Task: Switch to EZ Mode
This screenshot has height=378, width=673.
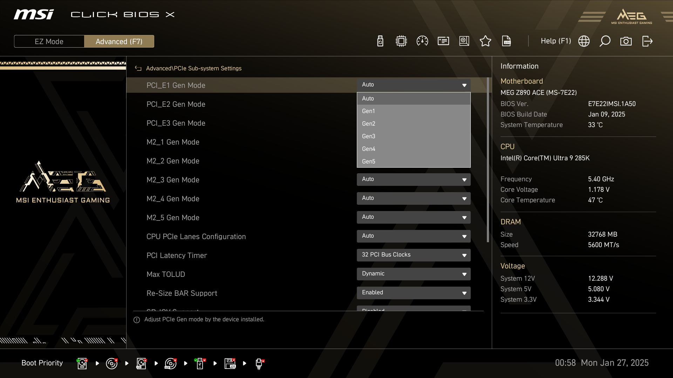Action: click(x=49, y=41)
